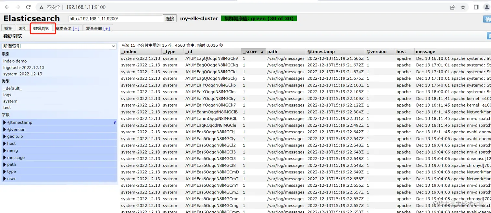The image size is (491, 213).
Task: Click the insecure site warning icon
Action: tap(42, 7)
